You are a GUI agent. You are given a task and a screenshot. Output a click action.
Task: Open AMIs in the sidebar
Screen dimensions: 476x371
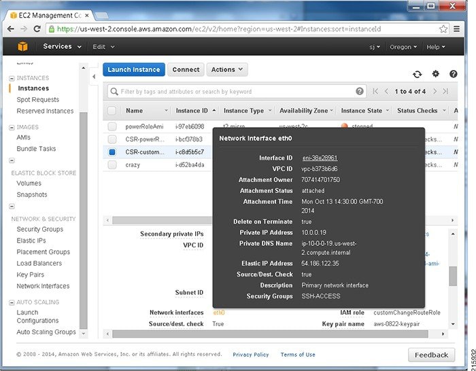[23, 137]
